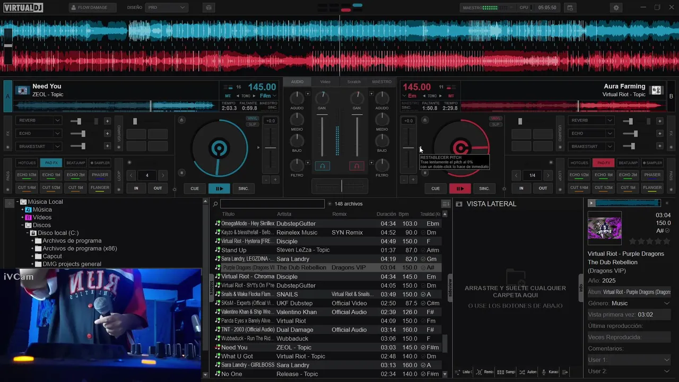Toggle VINYL mode on deck A
Screen dimensions: 679x382
click(253, 119)
